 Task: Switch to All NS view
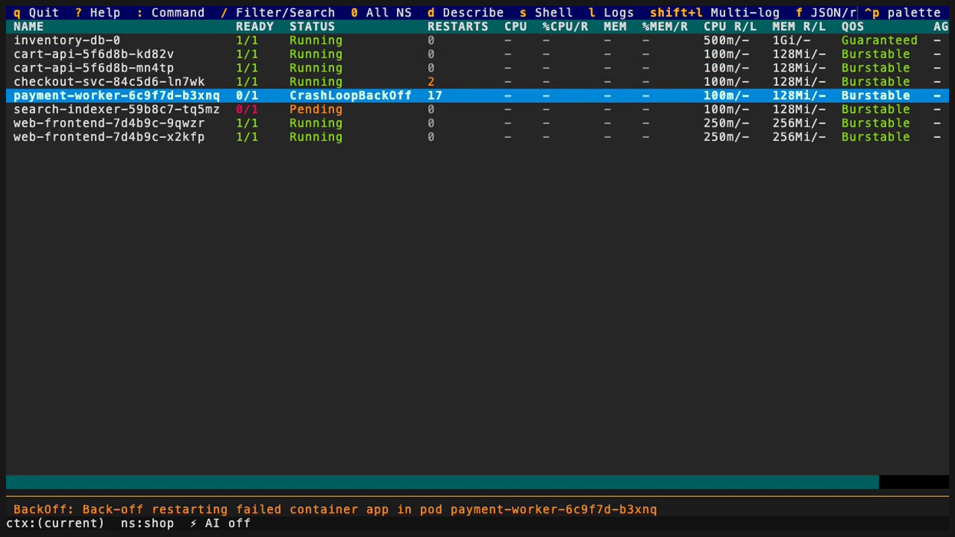coord(381,13)
